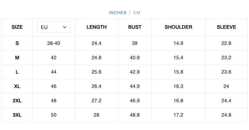Click the dropdown chevron arrow beside EU
The image size is (249, 130).
point(65,27)
